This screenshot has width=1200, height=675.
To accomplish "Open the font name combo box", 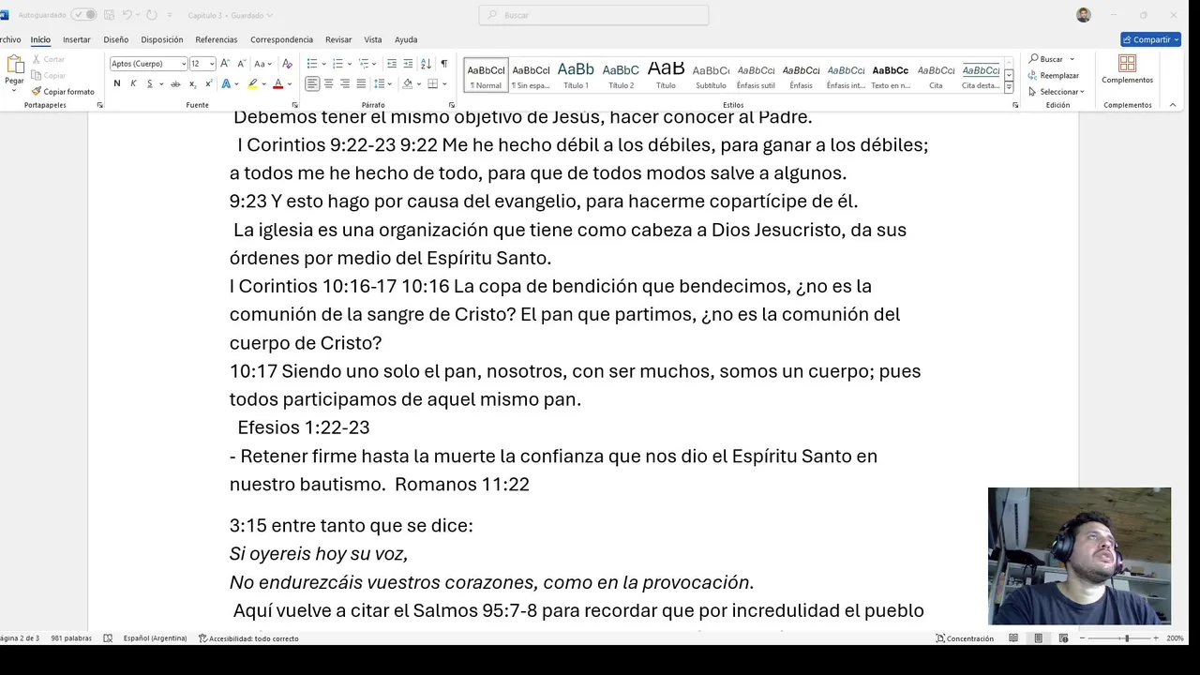I will click(x=149, y=64).
